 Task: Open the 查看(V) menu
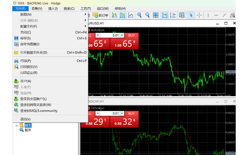(x=37, y=9)
